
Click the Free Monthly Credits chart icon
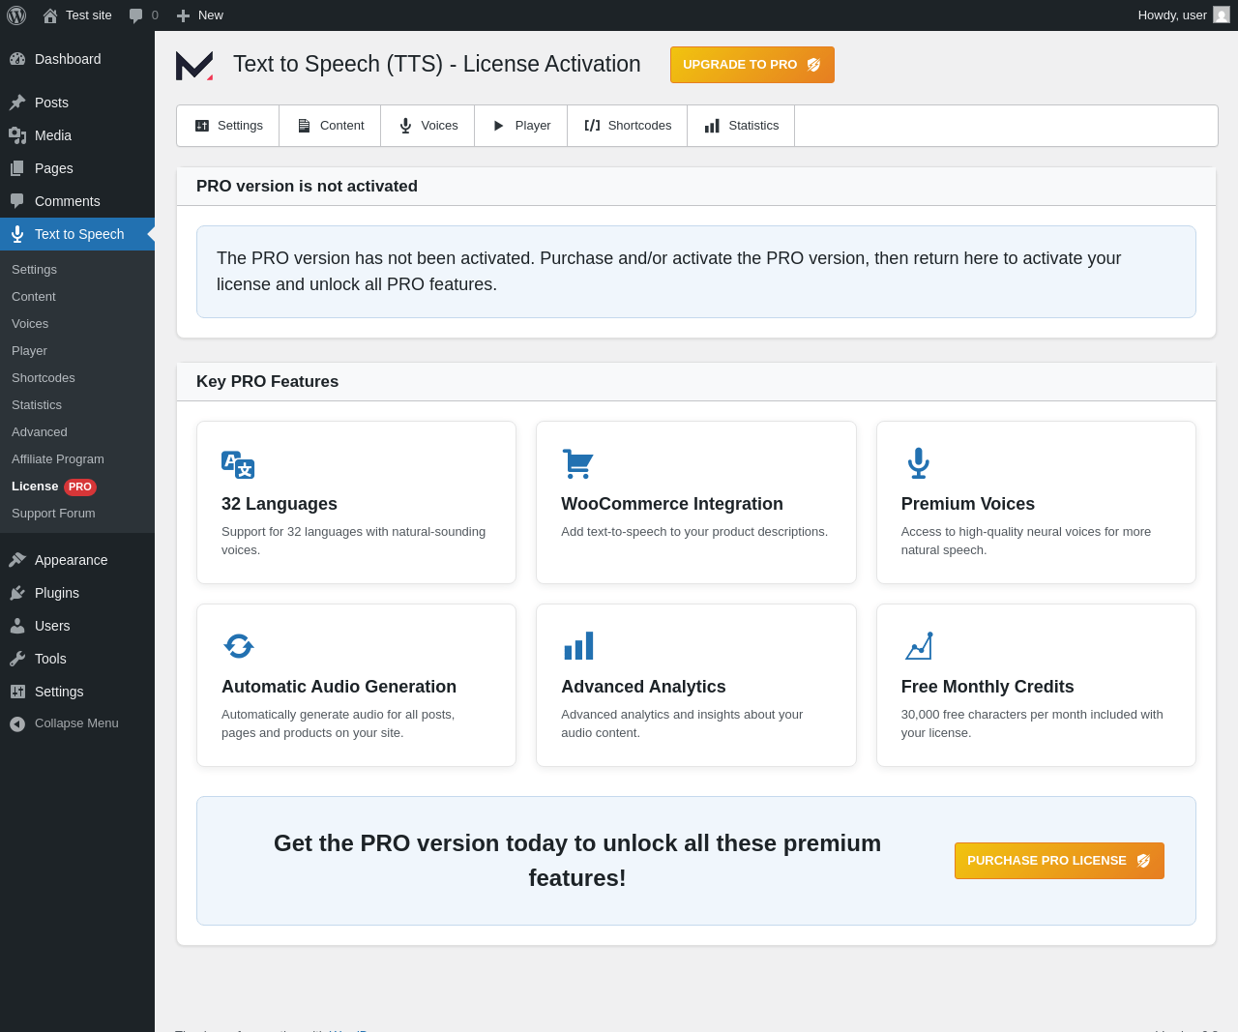pyautogui.click(x=919, y=646)
